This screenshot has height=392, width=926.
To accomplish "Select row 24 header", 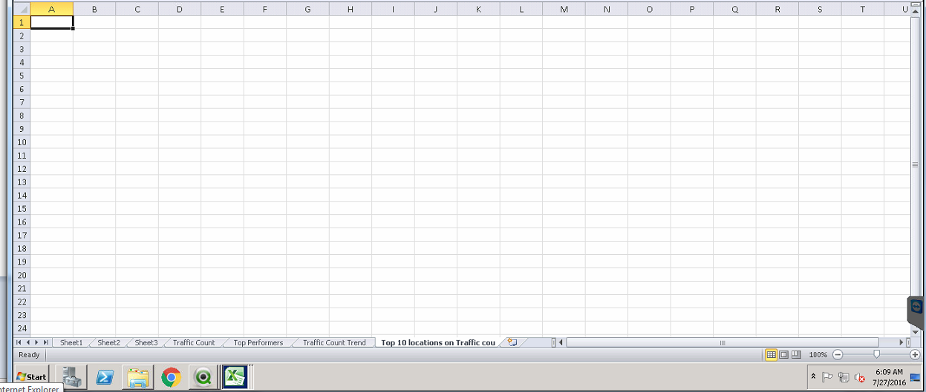I will (22, 328).
